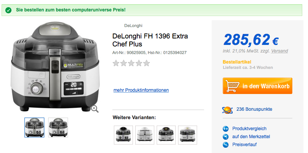Choose the first variant under Weitere Varianten

coord(123,135)
